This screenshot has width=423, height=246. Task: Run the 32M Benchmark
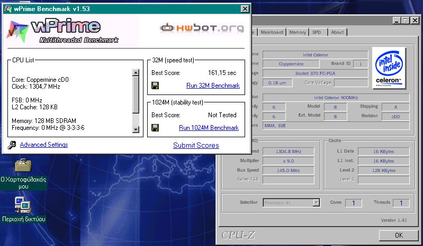tap(213, 86)
